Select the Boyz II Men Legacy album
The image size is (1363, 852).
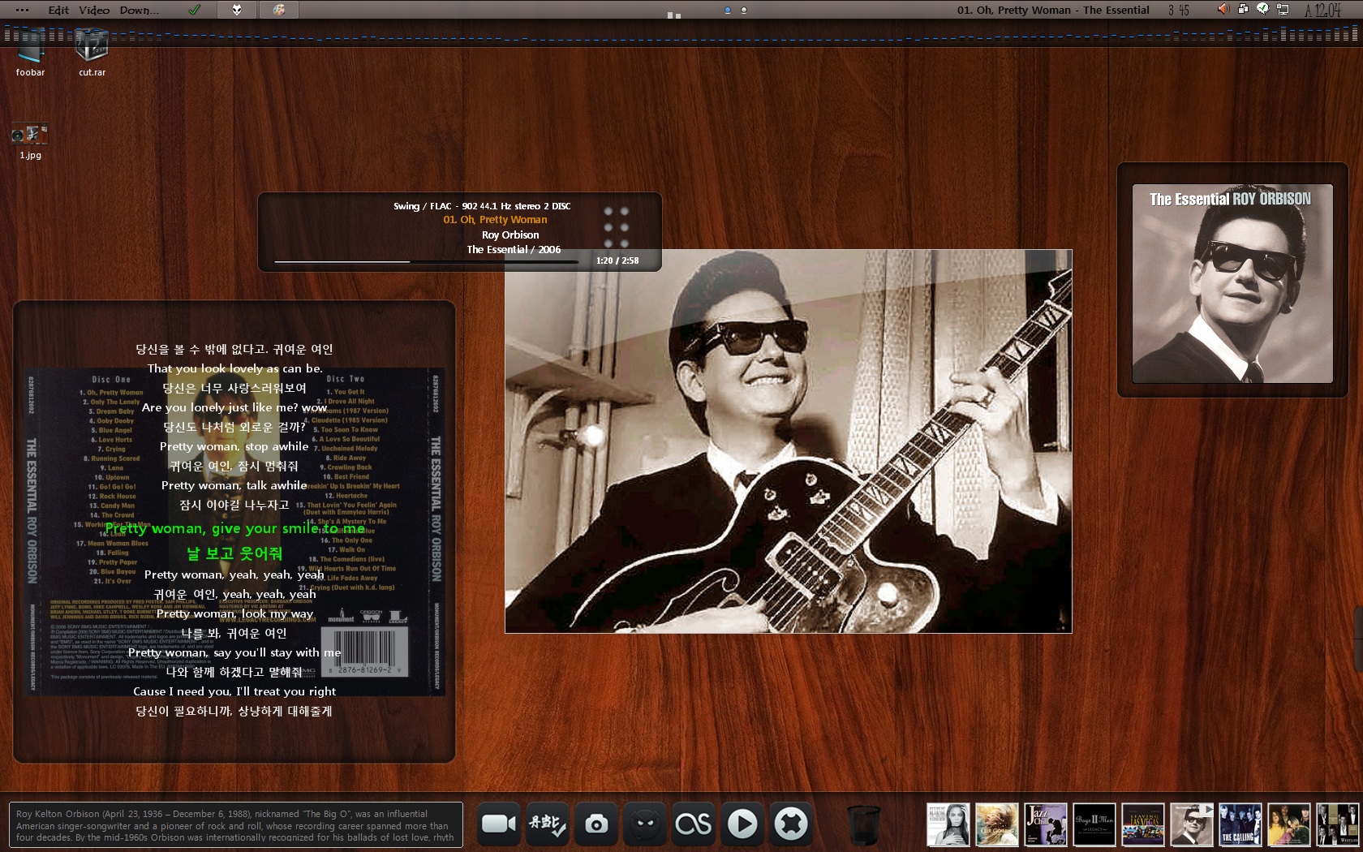point(1094,824)
